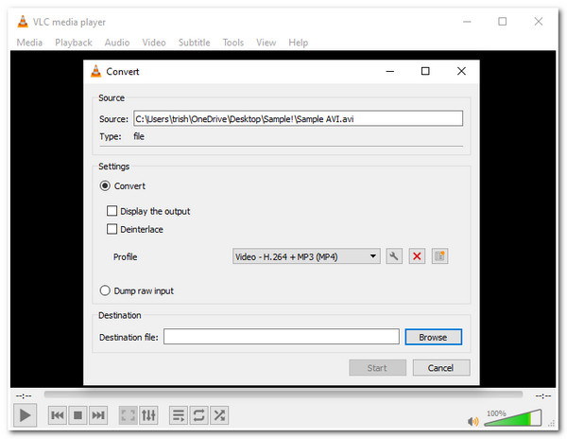
Task: Open the Video menu
Action: [154, 43]
